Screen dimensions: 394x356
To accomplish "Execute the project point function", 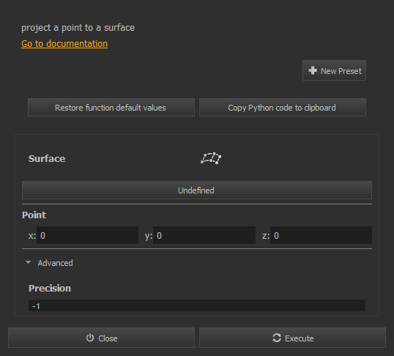I will click(x=292, y=338).
